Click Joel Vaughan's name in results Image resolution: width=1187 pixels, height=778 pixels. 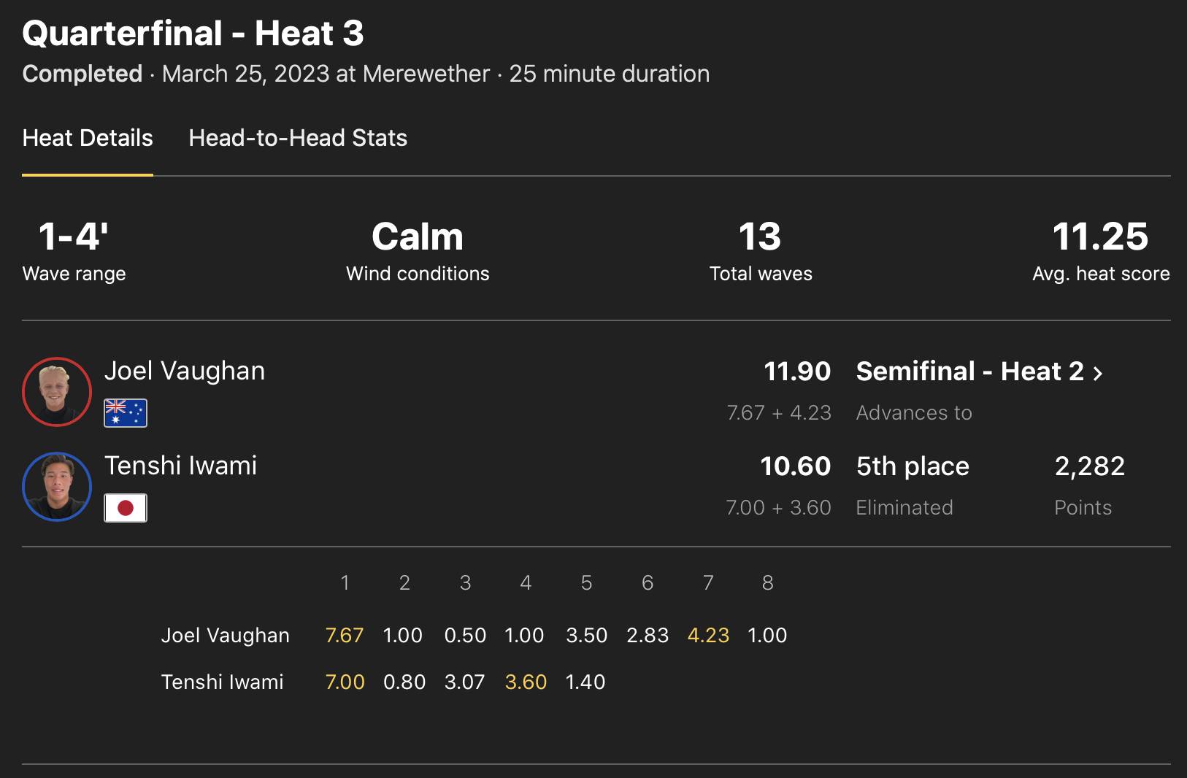[x=185, y=371]
